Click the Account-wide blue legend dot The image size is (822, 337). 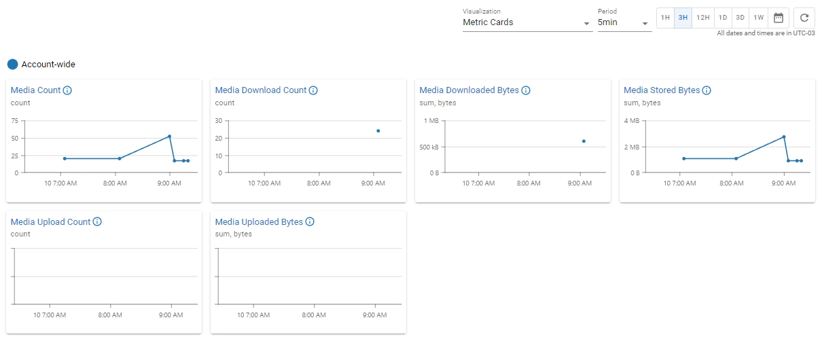[12, 65]
